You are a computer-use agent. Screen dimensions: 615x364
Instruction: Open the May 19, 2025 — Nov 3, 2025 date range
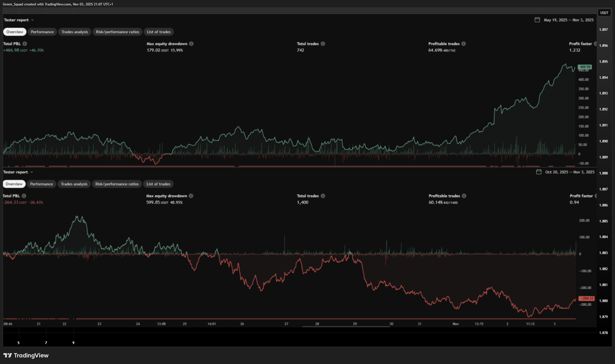pyautogui.click(x=569, y=20)
